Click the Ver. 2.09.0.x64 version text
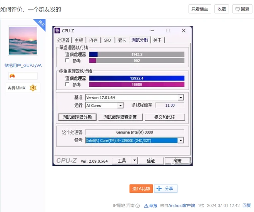The height and width of the screenshot is (212, 254). point(94,161)
